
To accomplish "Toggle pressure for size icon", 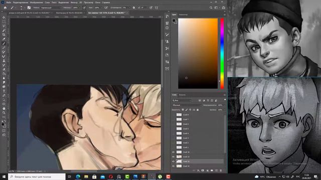I will (x=151, y=7).
